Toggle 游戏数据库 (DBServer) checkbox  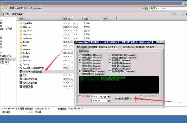pos(80,55)
